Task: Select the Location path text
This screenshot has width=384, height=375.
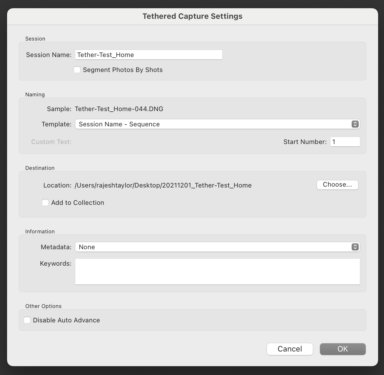Action: point(163,185)
